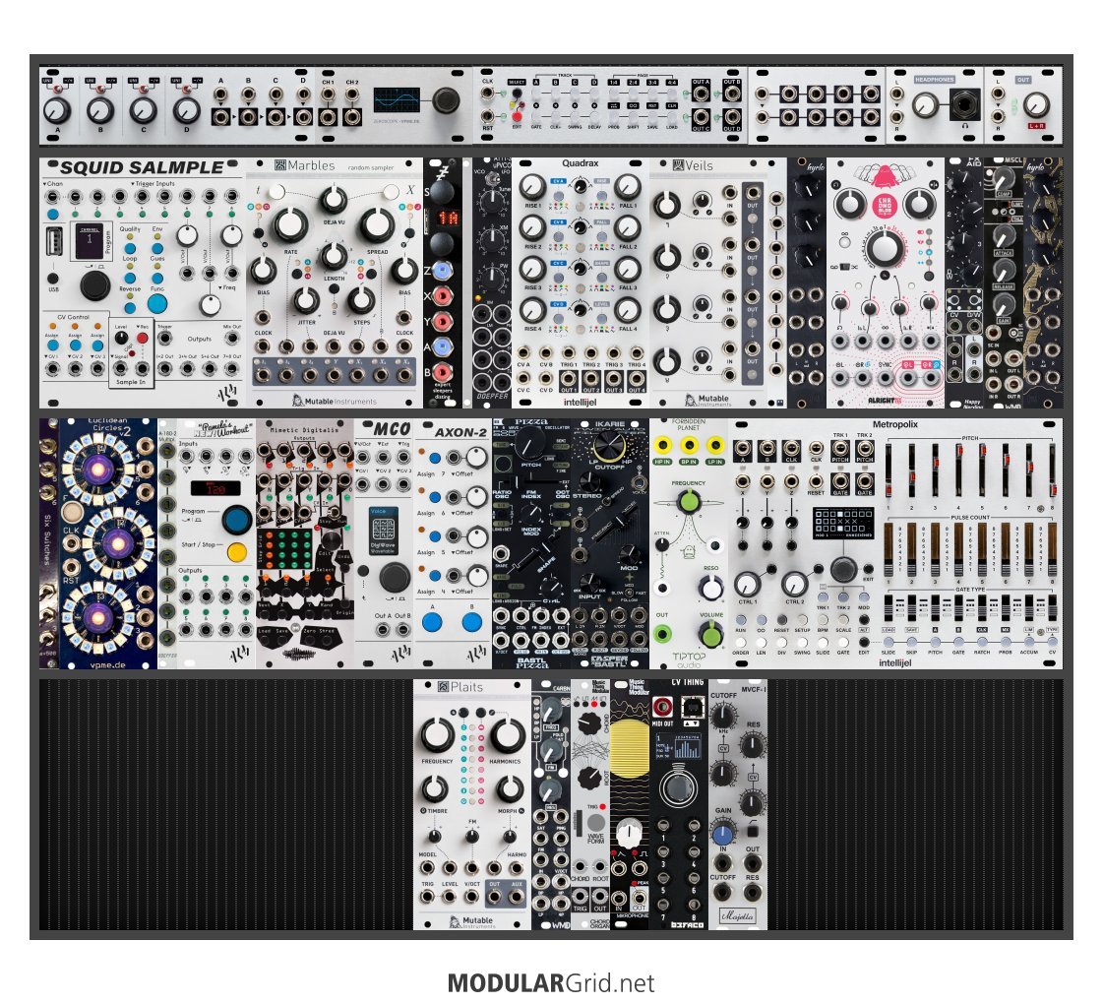
Task: Click the USB port on Squid Salmple
Action: (x=54, y=240)
